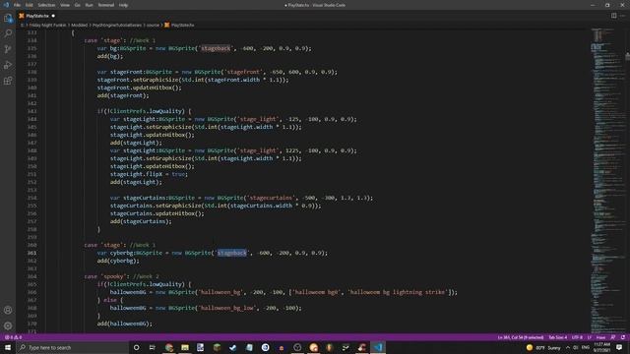Click 'halloween_bg_low' string on line 368
The image size is (630, 354).
227,308
